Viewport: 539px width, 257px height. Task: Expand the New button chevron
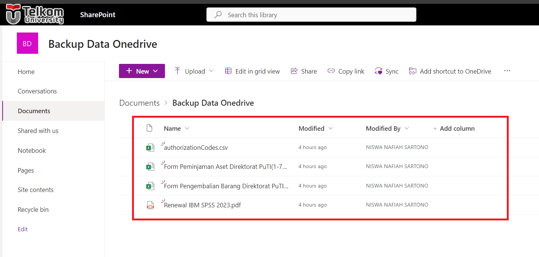click(x=156, y=71)
